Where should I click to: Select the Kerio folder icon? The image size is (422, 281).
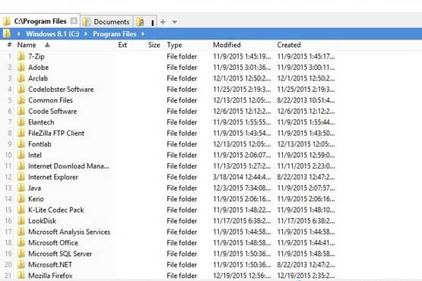(x=21, y=199)
